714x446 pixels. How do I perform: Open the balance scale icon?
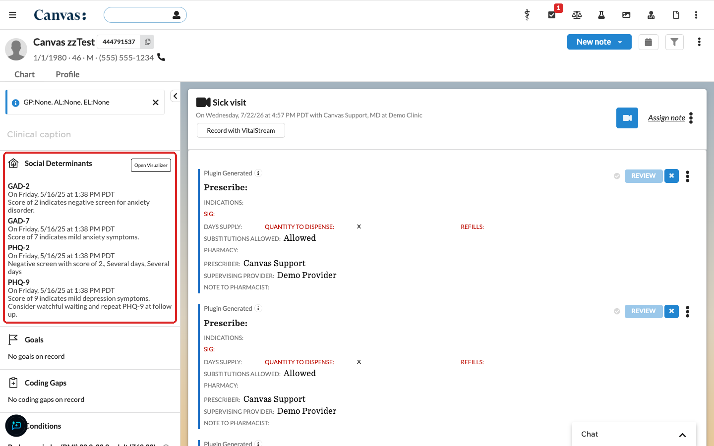pos(577,15)
